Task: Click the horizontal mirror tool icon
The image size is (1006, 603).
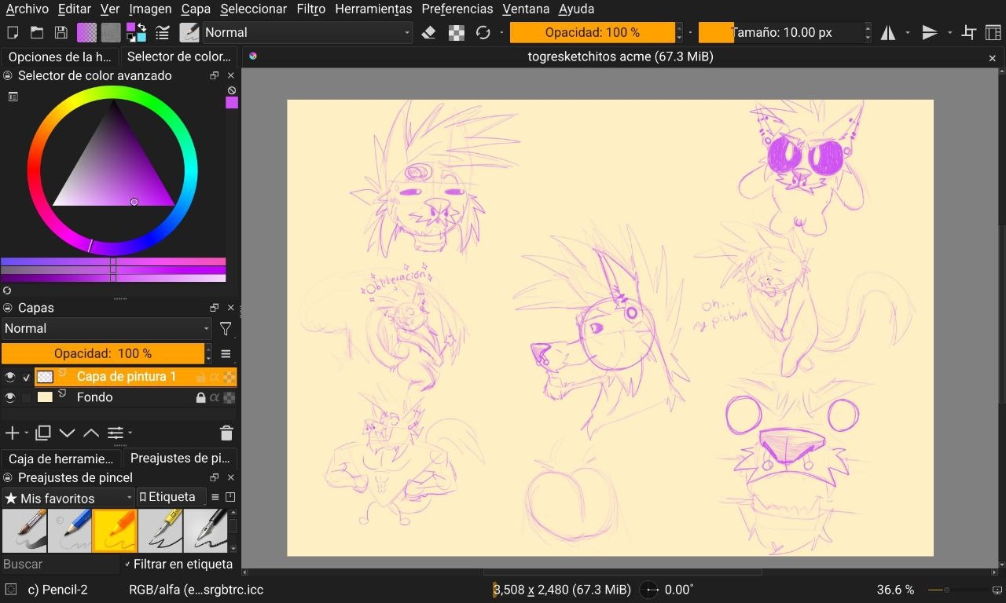Action: pyautogui.click(x=888, y=32)
